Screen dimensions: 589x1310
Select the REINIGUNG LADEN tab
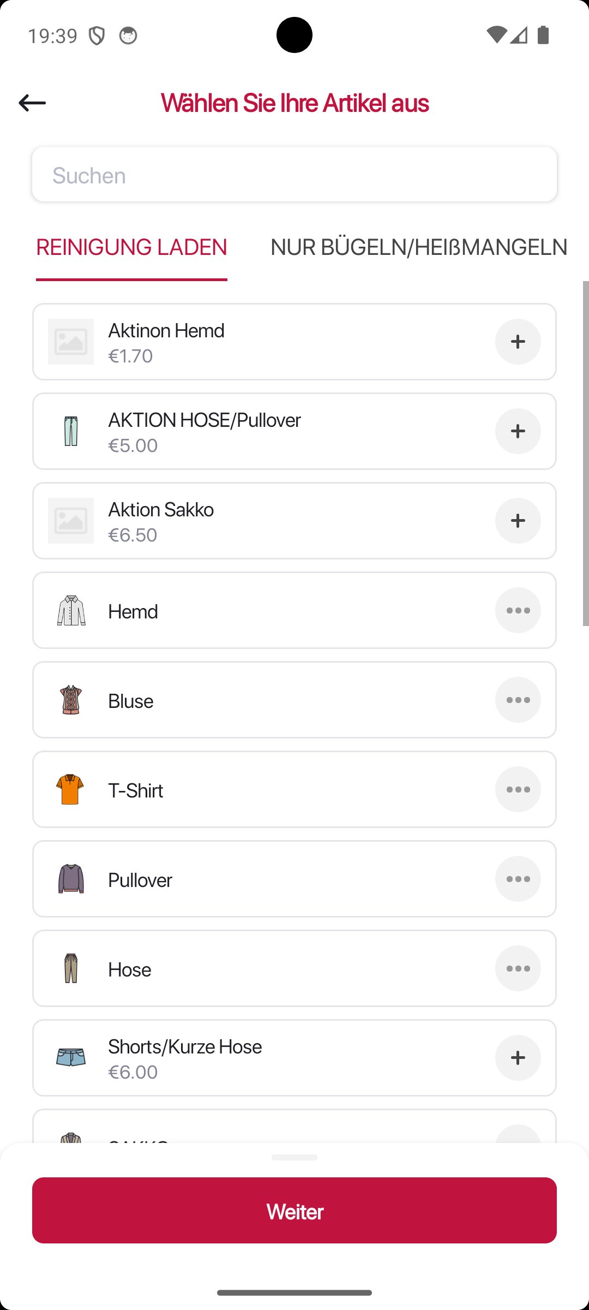[x=131, y=247]
